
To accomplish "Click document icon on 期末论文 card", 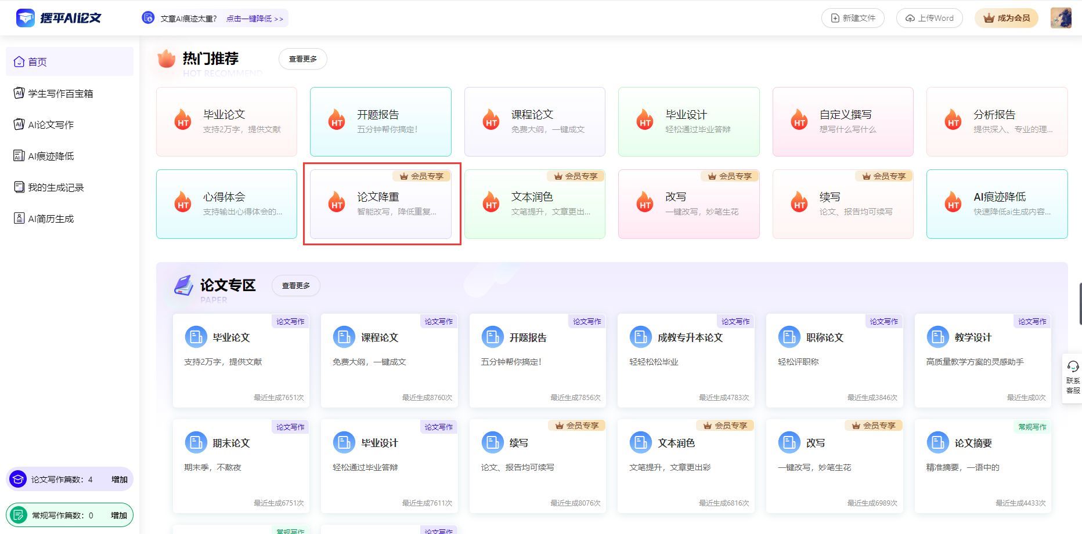I will tap(196, 442).
